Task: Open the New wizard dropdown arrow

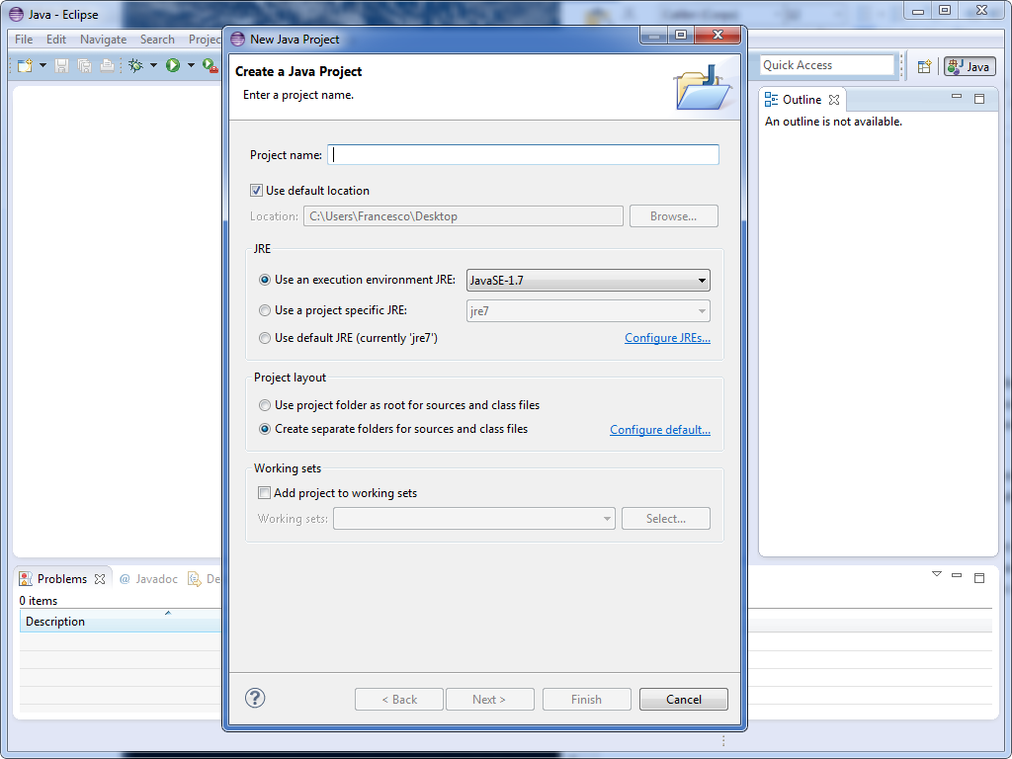Action: [42, 65]
